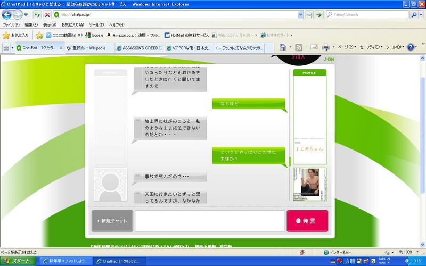Image resolution: width=426 pixels, height=266 pixels.
Task: Click the Home icon in command bar
Action: [x=283, y=47]
